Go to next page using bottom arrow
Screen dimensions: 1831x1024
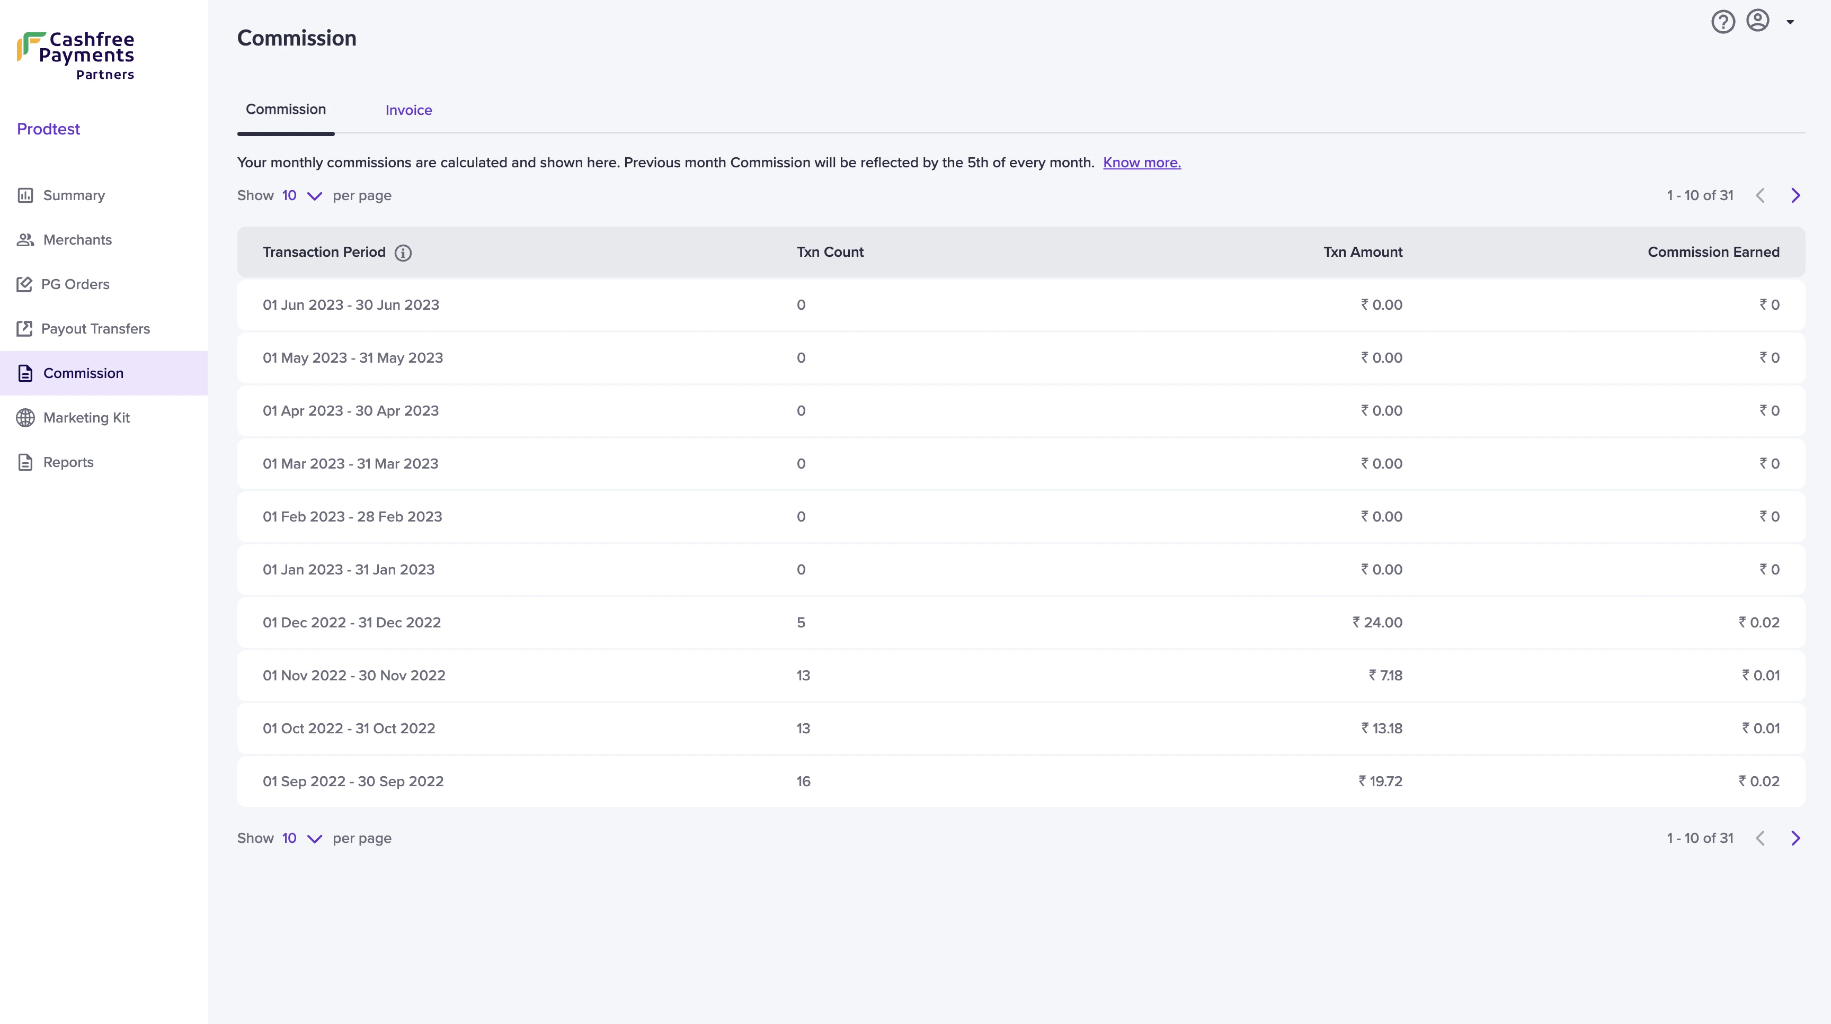click(x=1796, y=839)
